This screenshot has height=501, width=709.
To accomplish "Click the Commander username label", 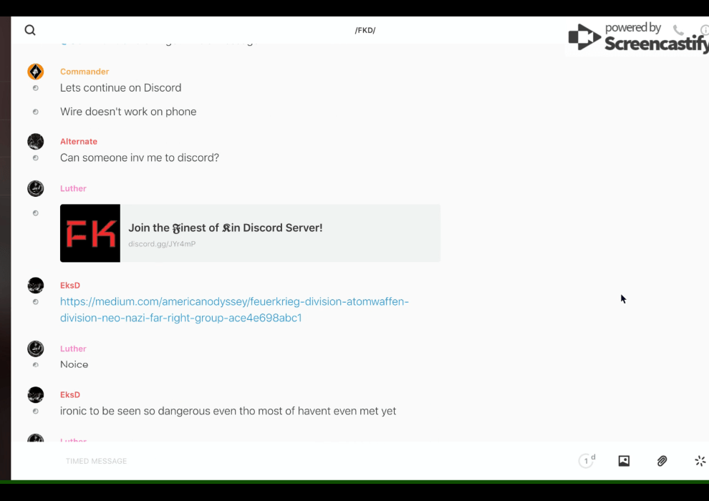I will 85,72.
